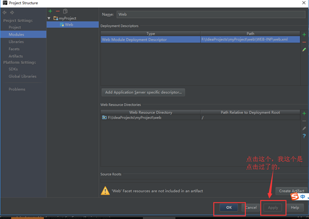Viewport: 309px width, 219px height.
Task: Click the back navigation arrow
Action: tap(4, 13)
